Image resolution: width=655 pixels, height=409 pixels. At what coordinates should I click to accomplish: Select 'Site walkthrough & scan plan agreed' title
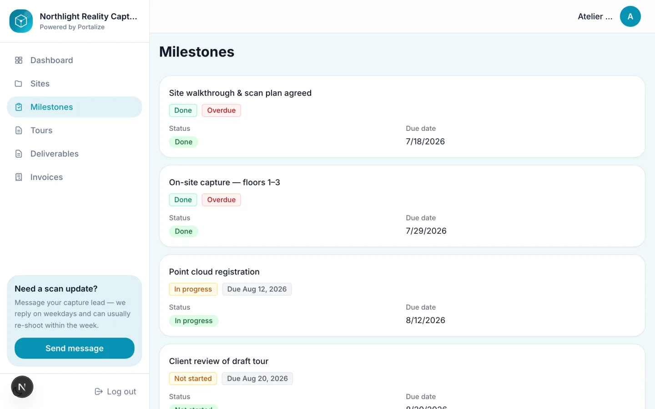click(x=240, y=93)
